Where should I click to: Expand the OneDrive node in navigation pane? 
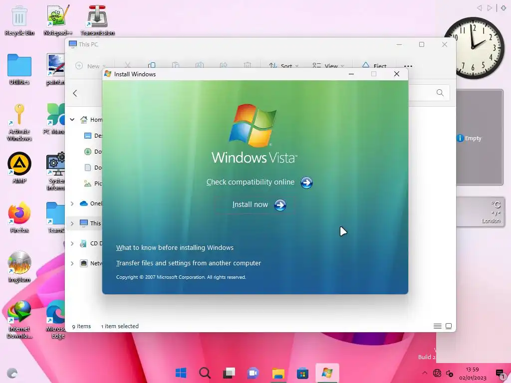point(72,203)
